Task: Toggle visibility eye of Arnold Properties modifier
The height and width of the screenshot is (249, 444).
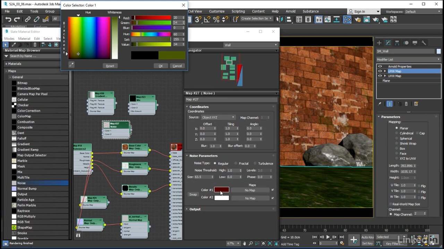Action: 380,66
